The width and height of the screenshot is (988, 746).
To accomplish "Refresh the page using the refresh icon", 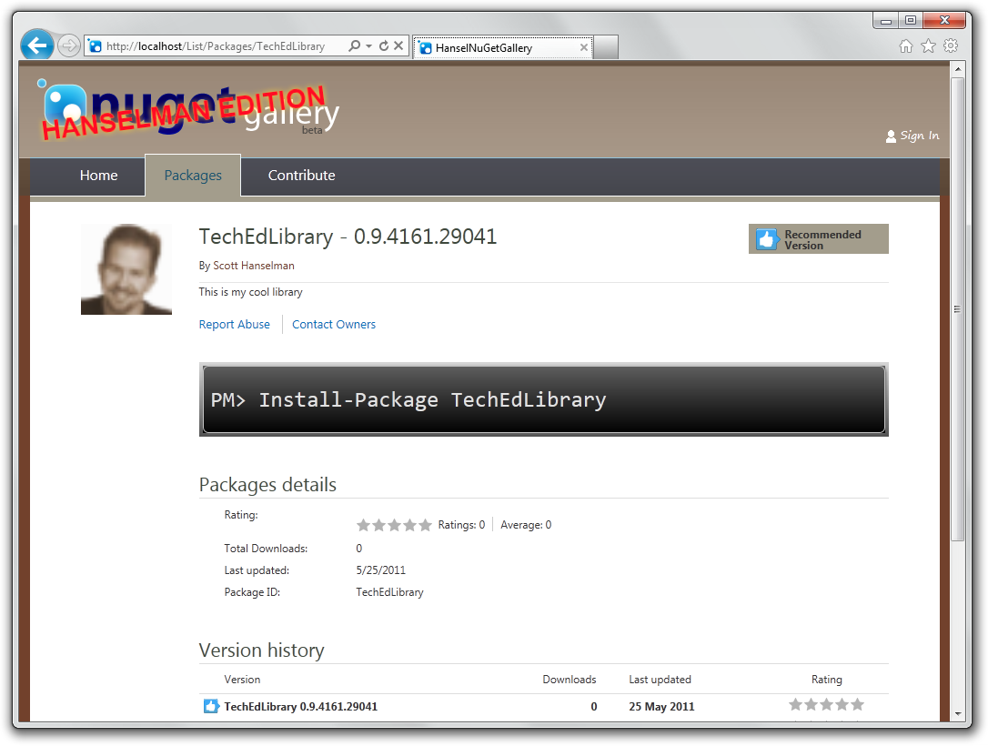I will (385, 45).
